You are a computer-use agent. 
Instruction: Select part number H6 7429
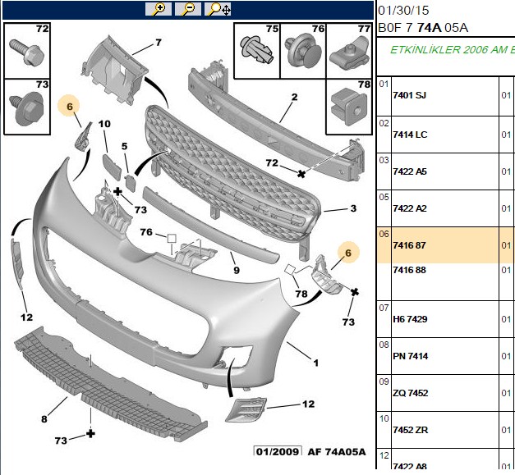pyautogui.click(x=410, y=319)
